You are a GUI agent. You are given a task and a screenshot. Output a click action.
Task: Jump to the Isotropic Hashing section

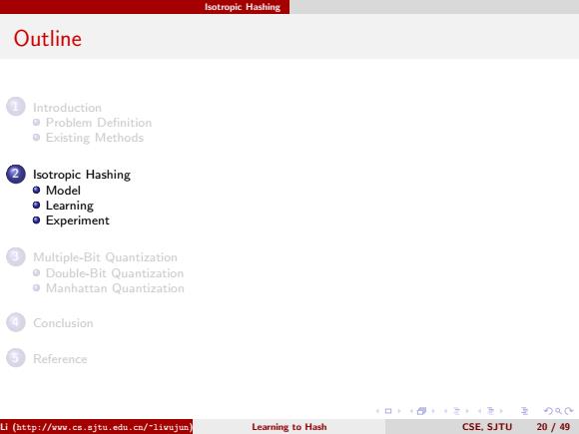tap(82, 175)
